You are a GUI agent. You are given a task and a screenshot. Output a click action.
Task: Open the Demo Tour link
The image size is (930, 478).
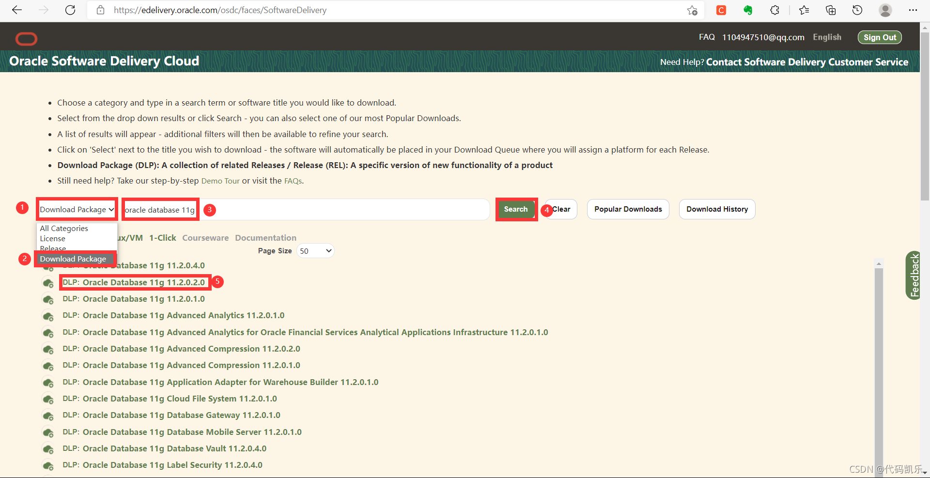tap(220, 181)
